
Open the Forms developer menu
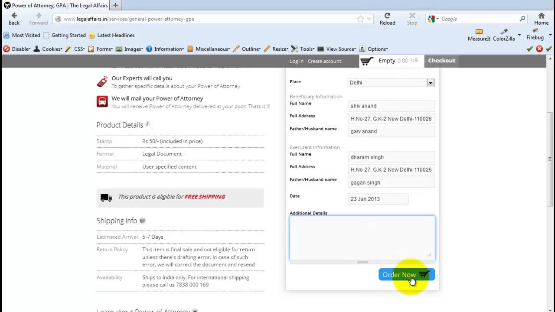[x=100, y=49]
